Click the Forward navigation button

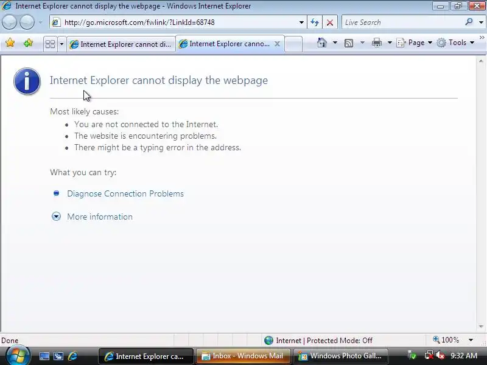(27, 23)
